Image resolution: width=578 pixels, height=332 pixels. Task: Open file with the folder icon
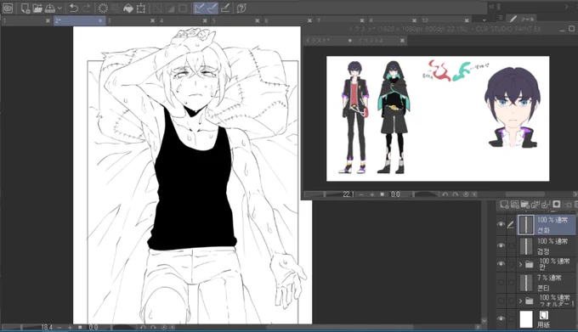(37, 8)
